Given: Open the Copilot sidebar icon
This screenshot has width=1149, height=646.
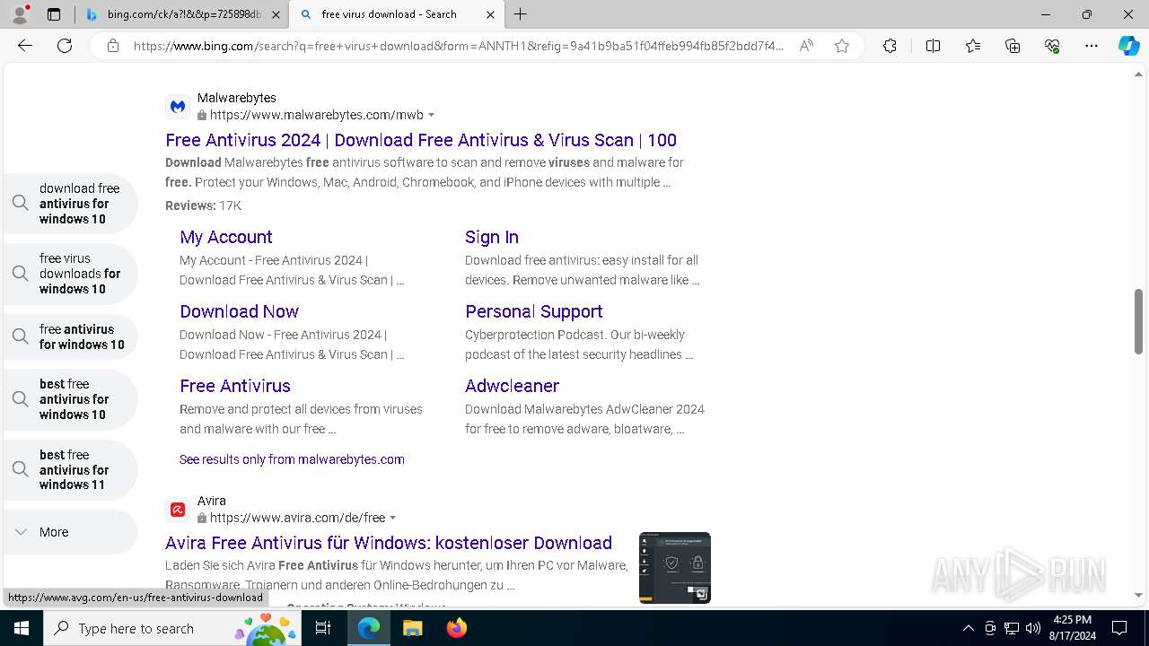Looking at the screenshot, I should point(1128,46).
